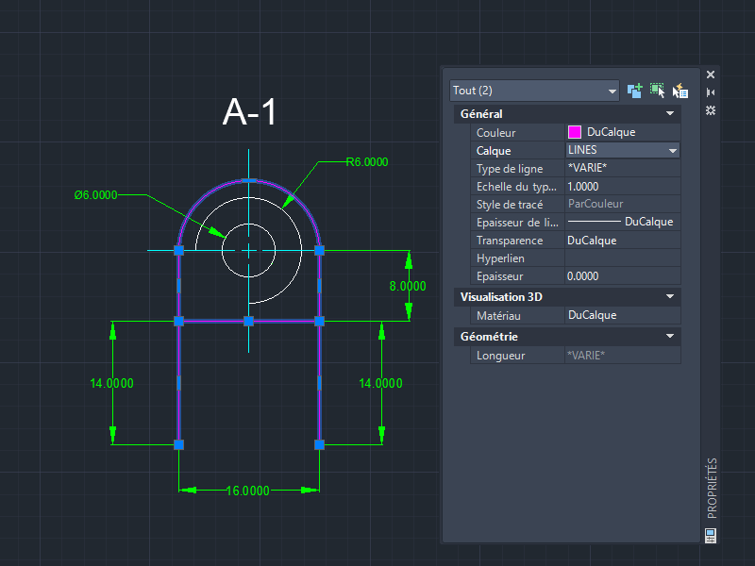Image resolution: width=755 pixels, height=566 pixels.
Task: Click the grip at top of the arc
Action: (x=249, y=181)
